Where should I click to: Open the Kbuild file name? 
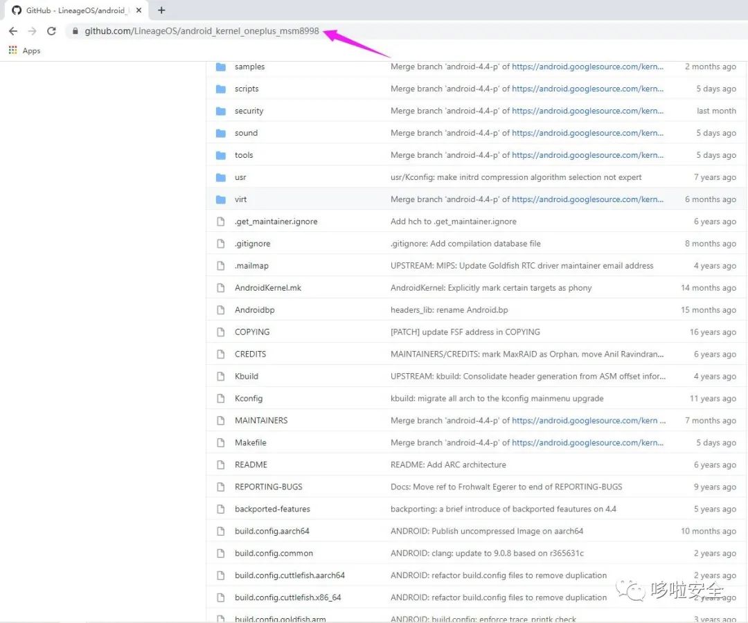[x=247, y=376]
